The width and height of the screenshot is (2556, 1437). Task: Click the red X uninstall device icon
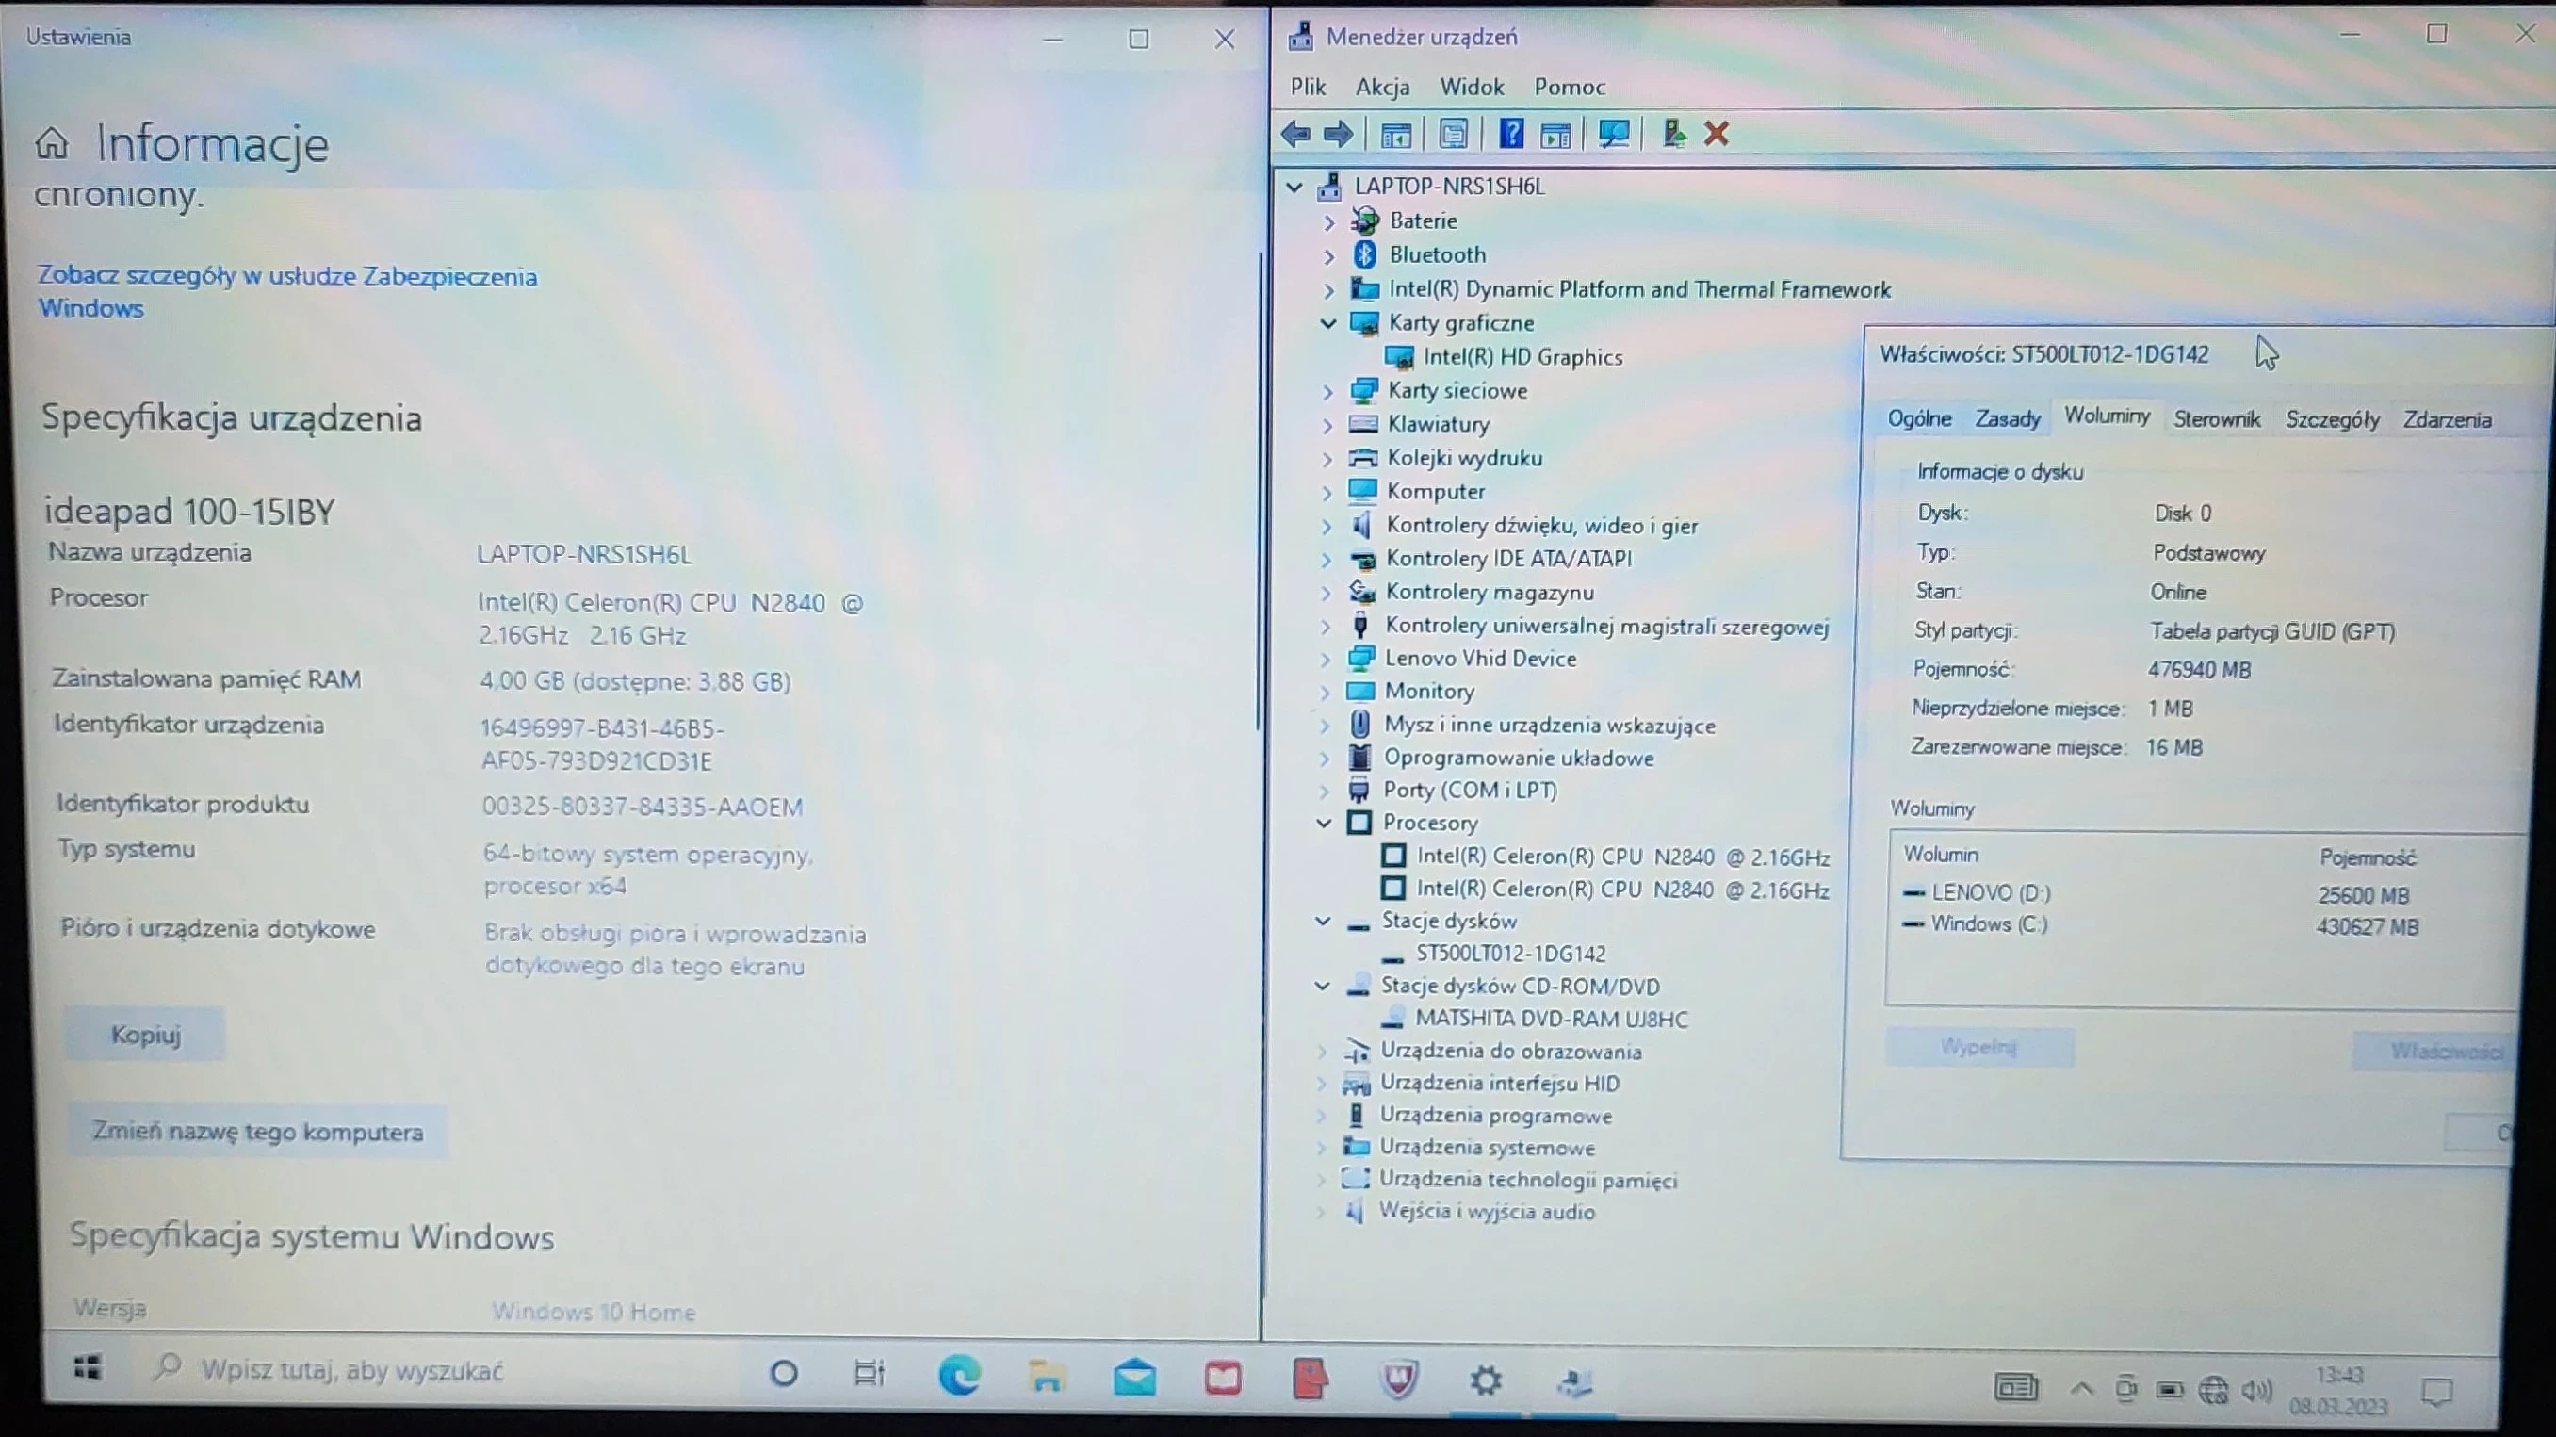point(1717,133)
